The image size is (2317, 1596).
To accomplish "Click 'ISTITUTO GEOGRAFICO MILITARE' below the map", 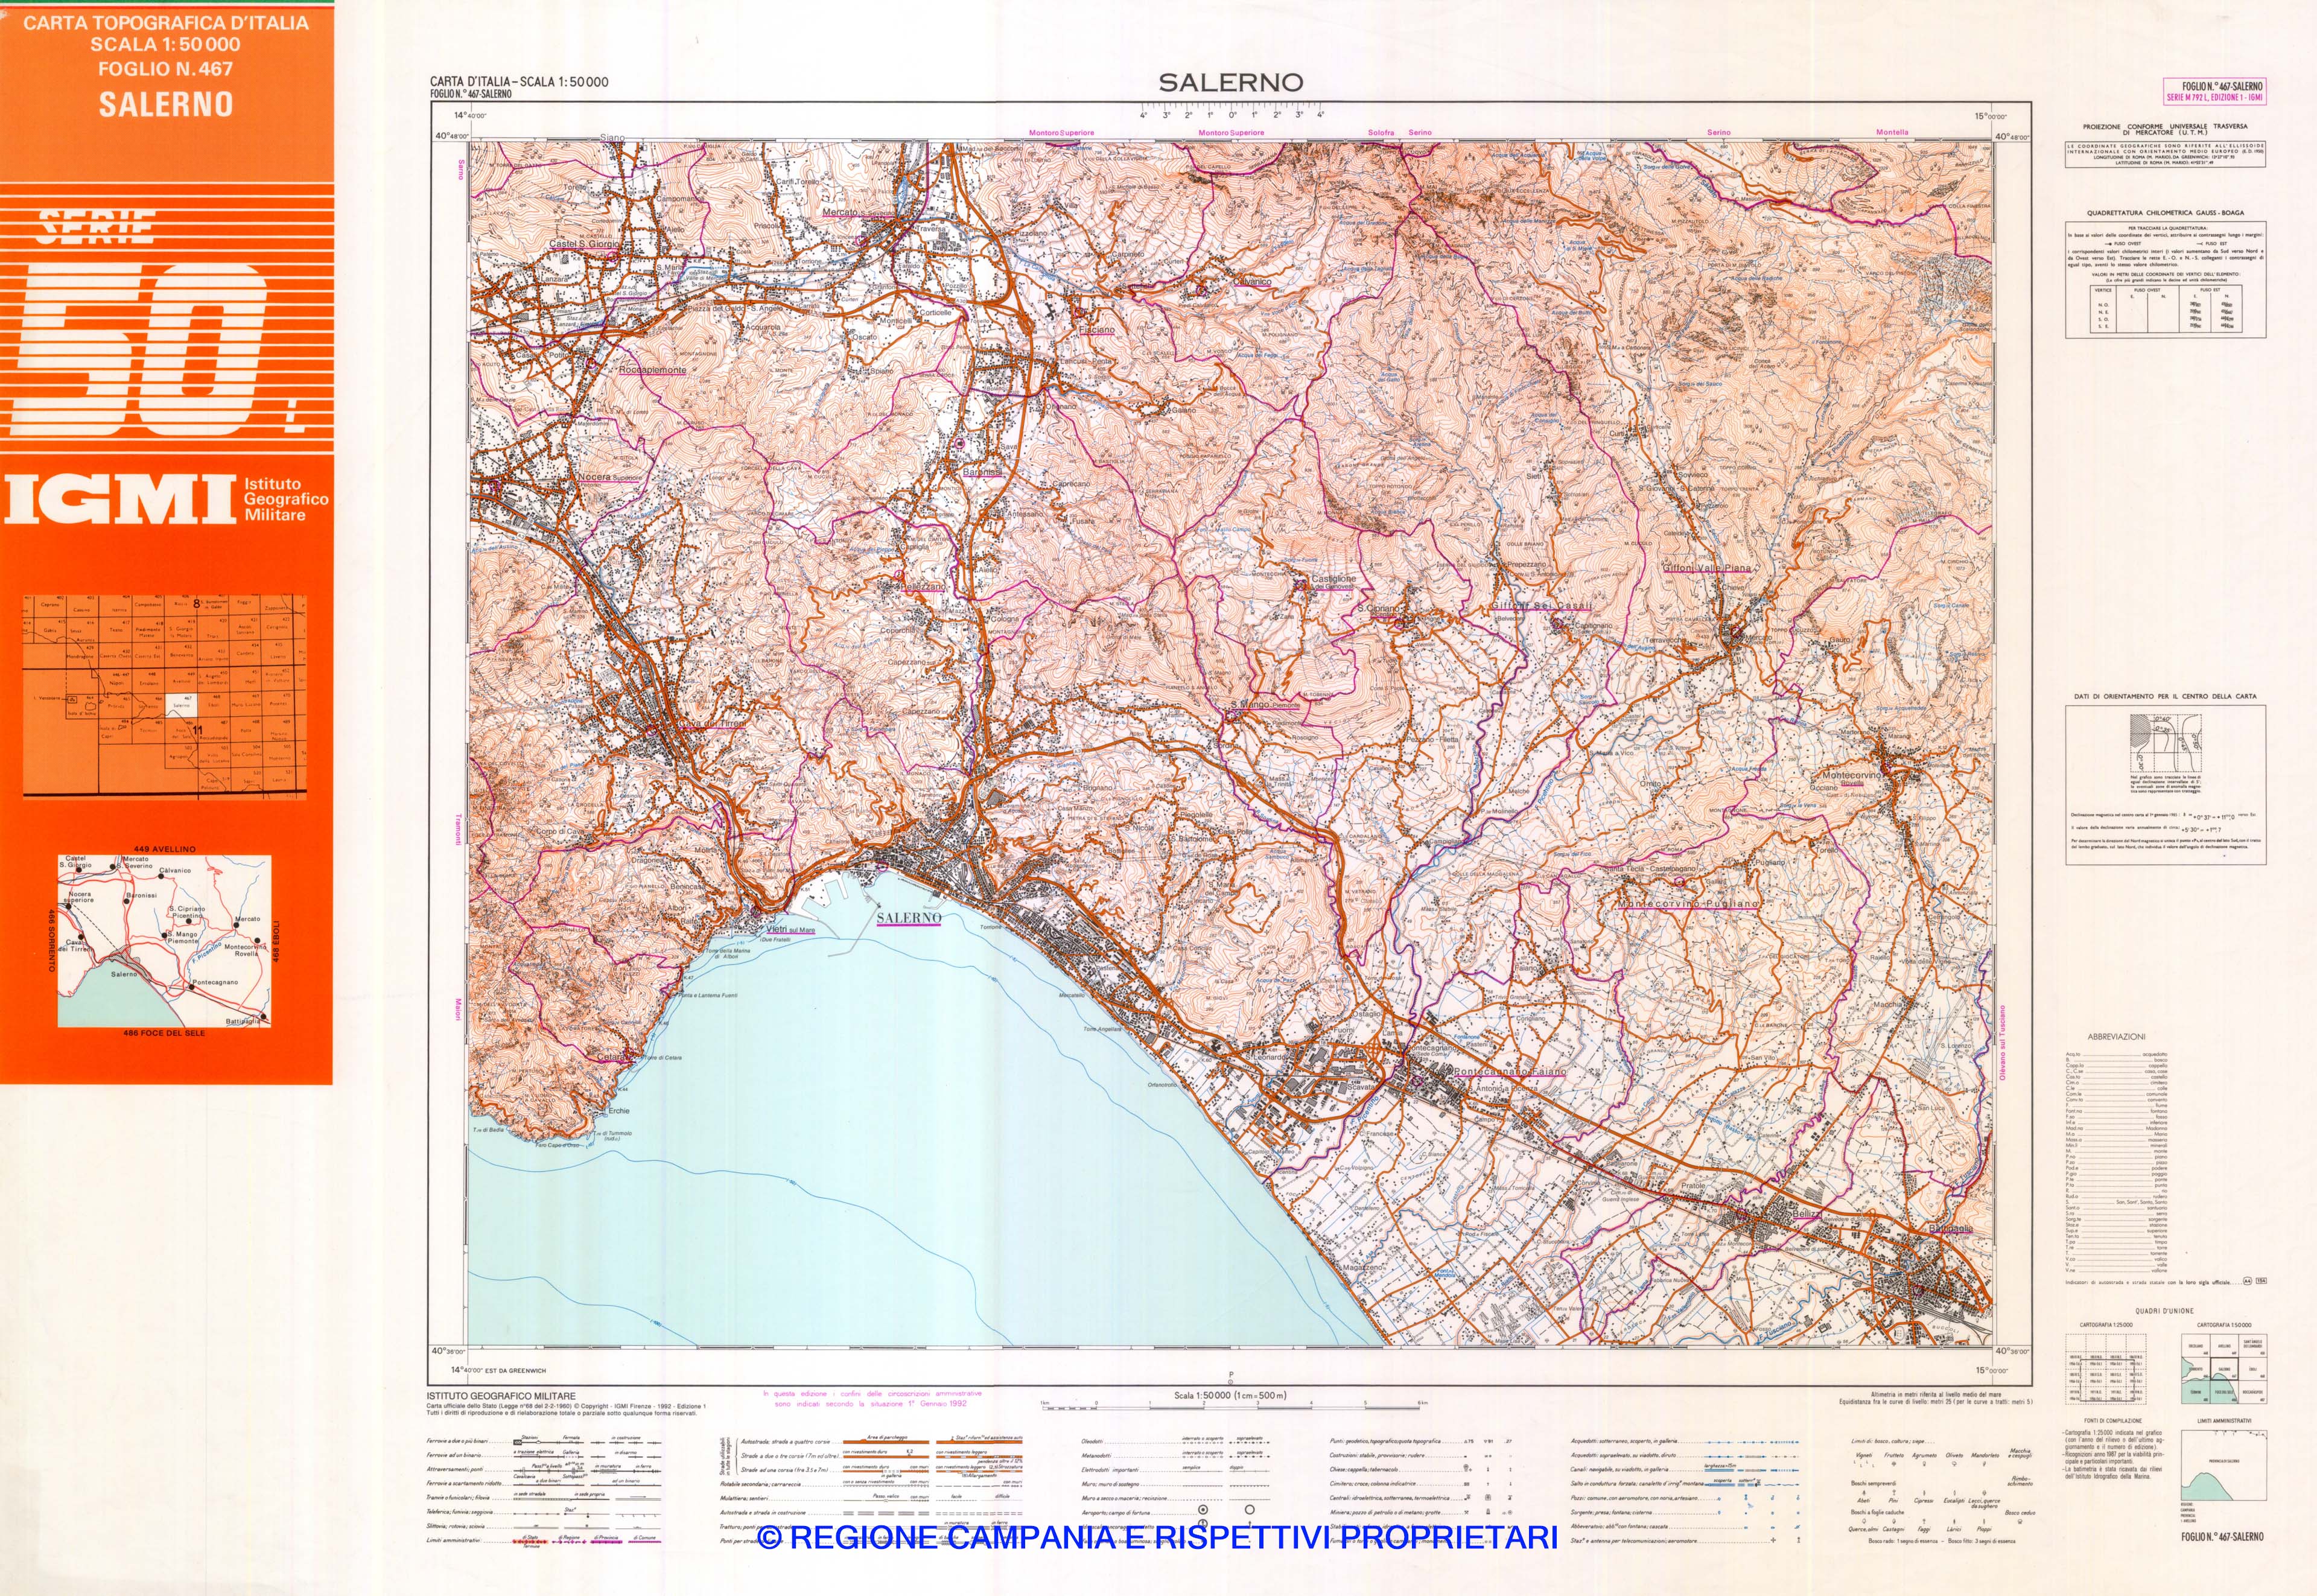I will click(x=501, y=1396).
